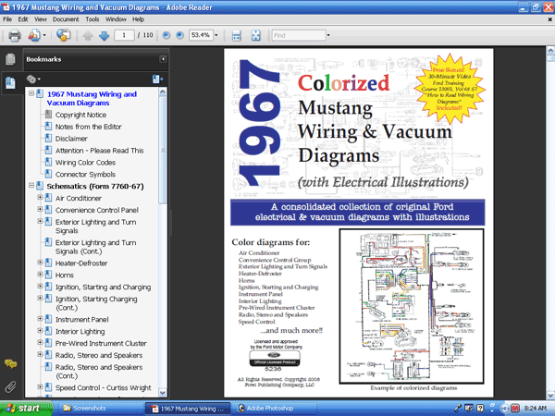Expand the Heater-Defroster bookmark

tap(40, 263)
